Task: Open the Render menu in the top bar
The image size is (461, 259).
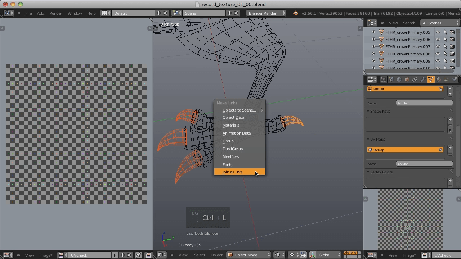Action: point(55,13)
